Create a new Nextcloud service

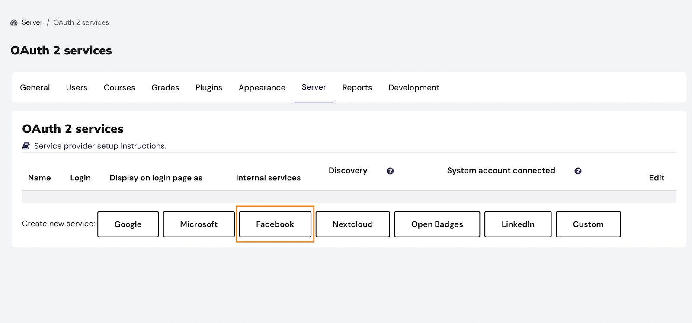click(x=353, y=224)
